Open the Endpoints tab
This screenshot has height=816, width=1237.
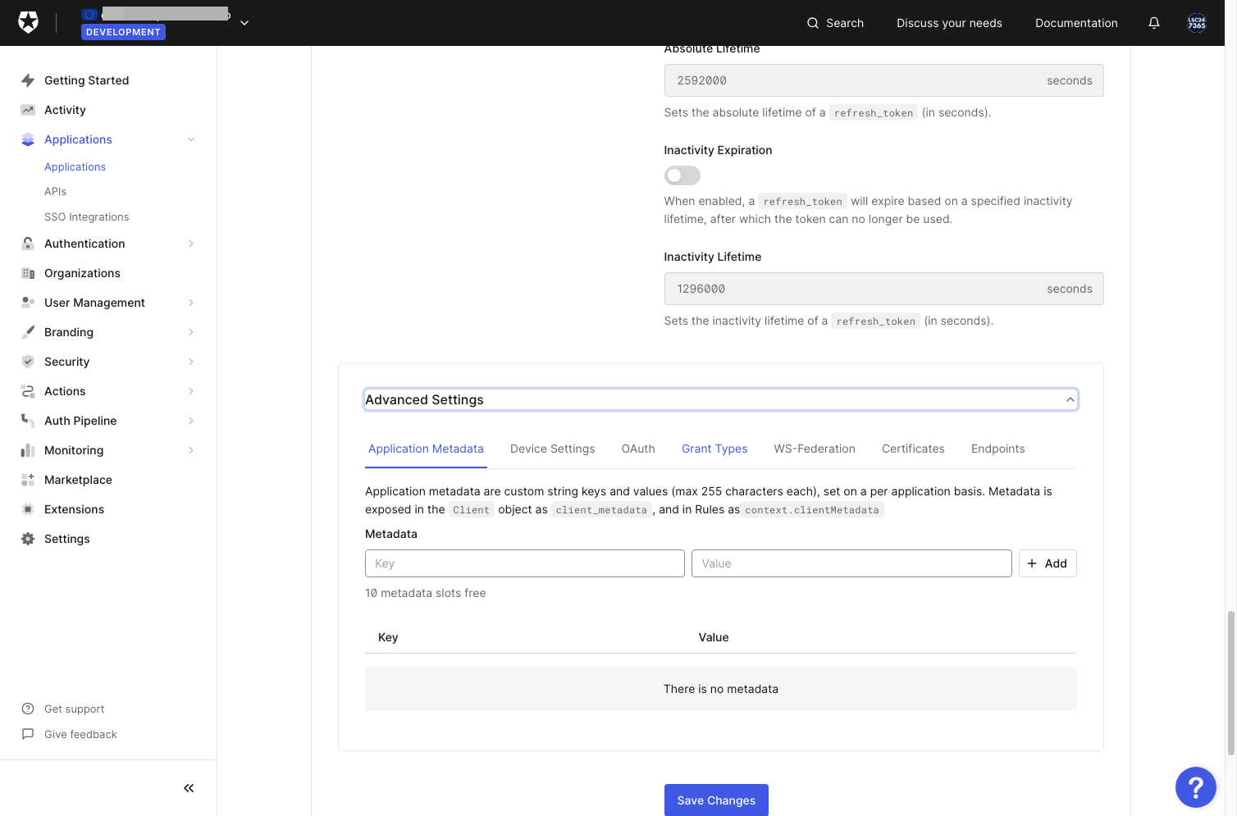click(x=998, y=449)
